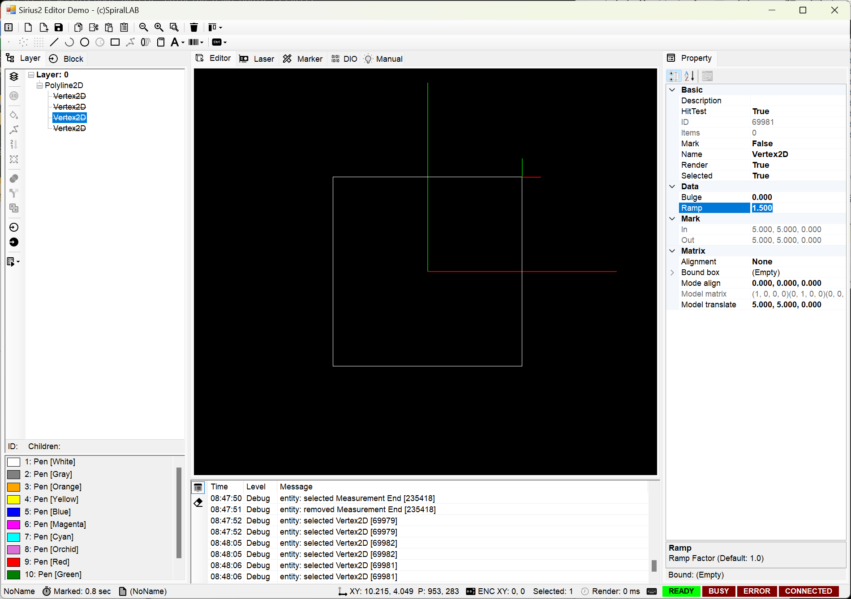
Task: Clear log with the eraser icon
Action: point(198,502)
